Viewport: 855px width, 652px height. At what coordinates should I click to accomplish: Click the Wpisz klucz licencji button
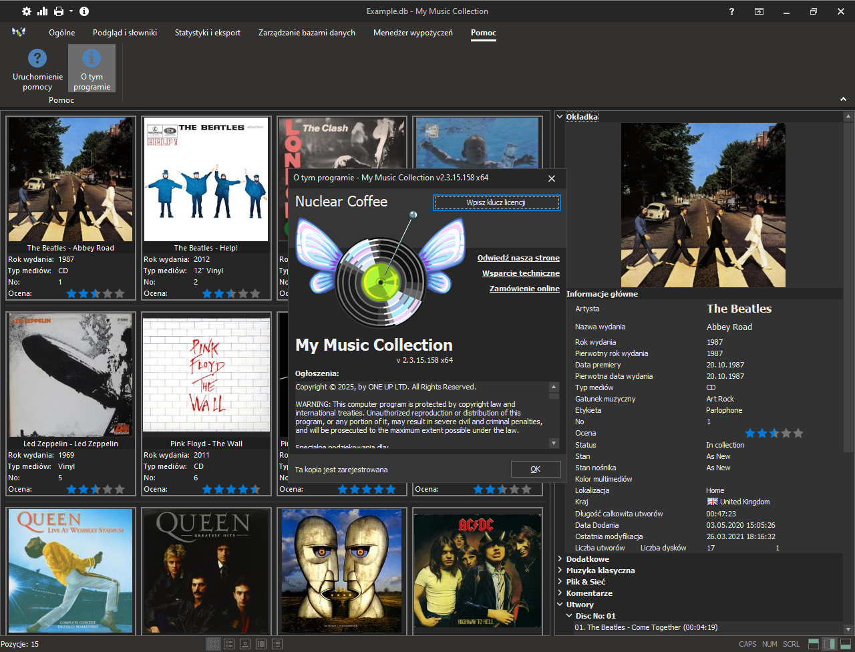[x=496, y=202]
